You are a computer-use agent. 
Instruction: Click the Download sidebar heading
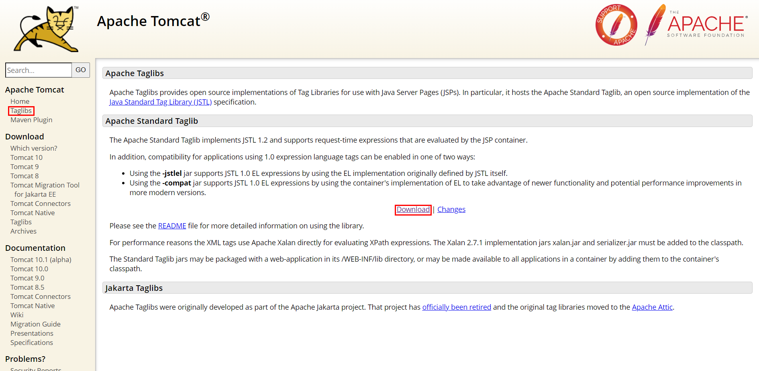[24, 137]
